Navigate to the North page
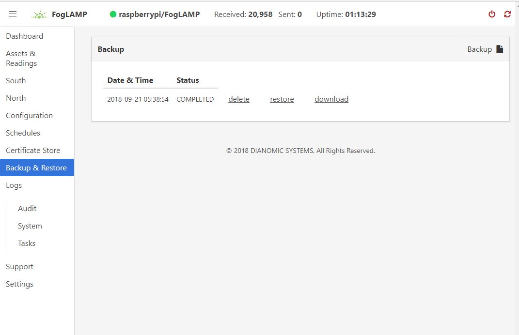The width and height of the screenshot is (519, 335). 16,98
